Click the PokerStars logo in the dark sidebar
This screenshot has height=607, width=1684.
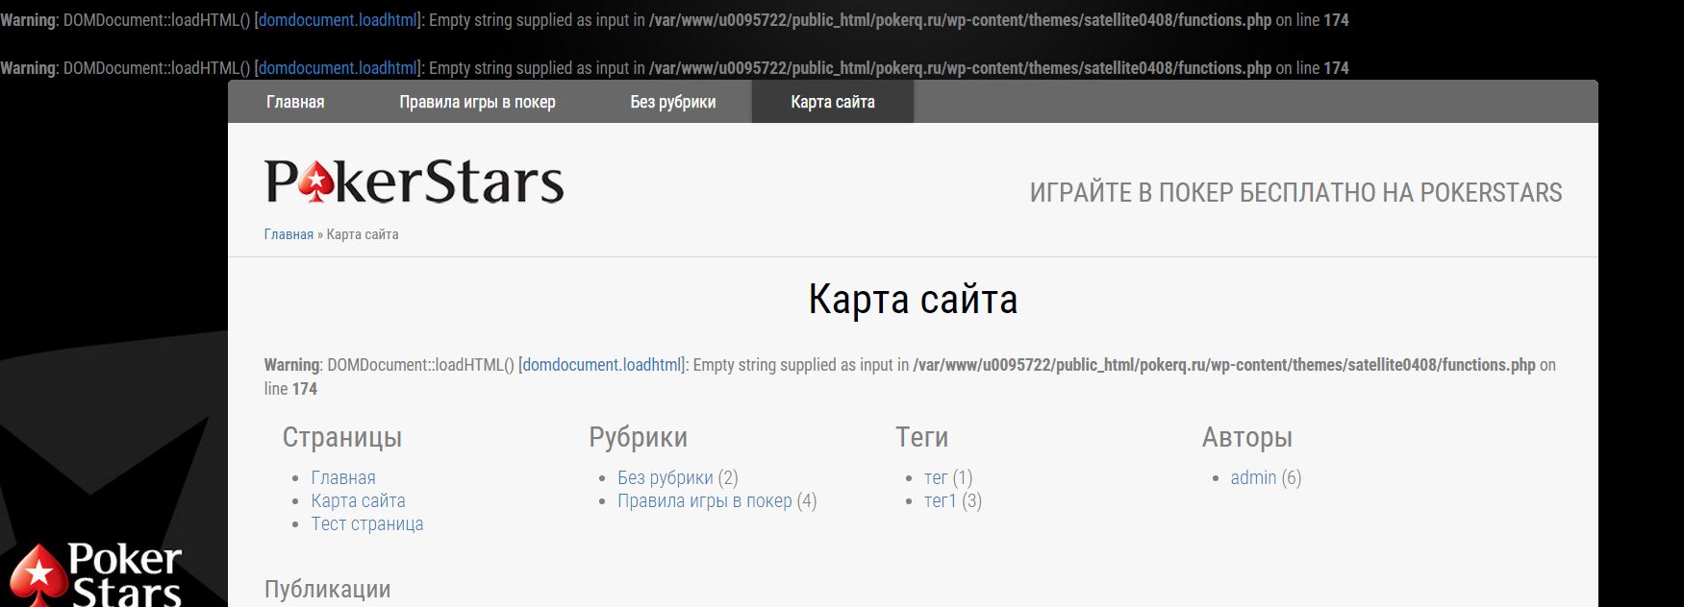(x=96, y=574)
